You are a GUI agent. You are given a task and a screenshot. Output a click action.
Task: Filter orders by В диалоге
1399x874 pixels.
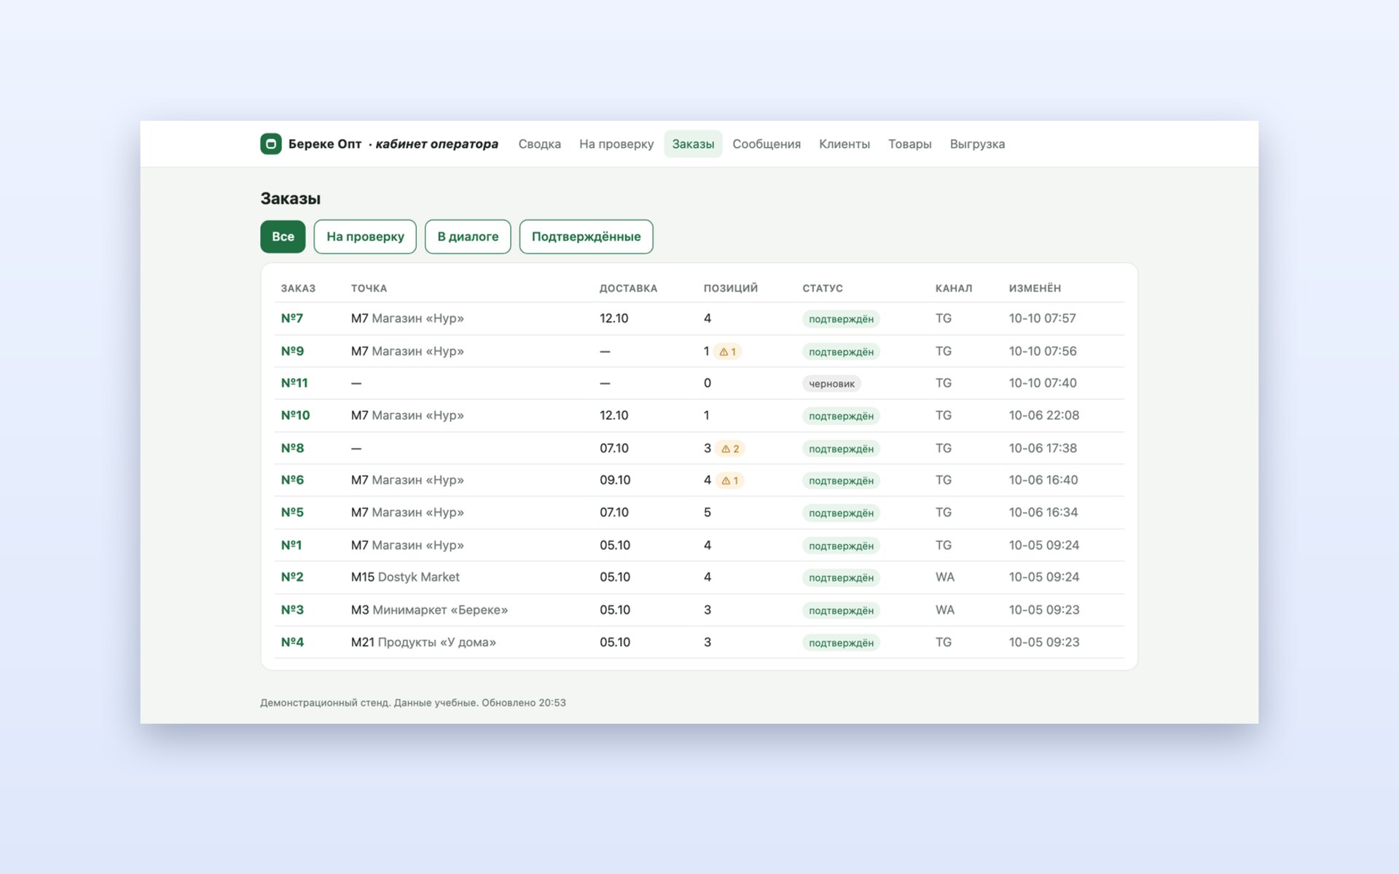468,237
